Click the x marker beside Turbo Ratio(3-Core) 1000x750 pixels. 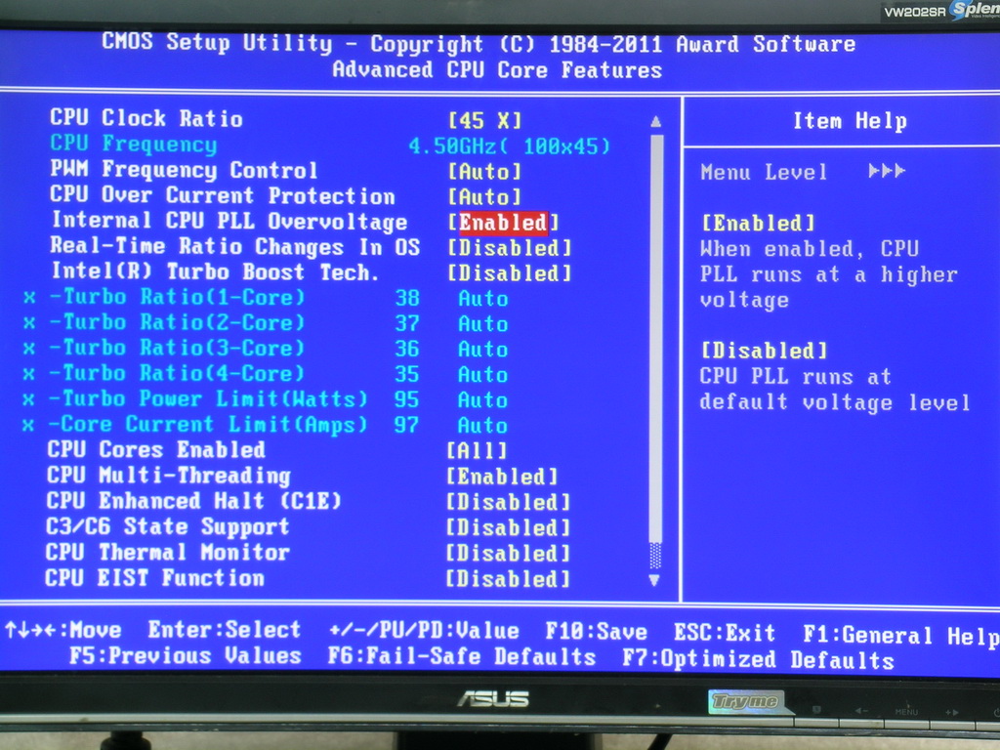tap(29, 349)
